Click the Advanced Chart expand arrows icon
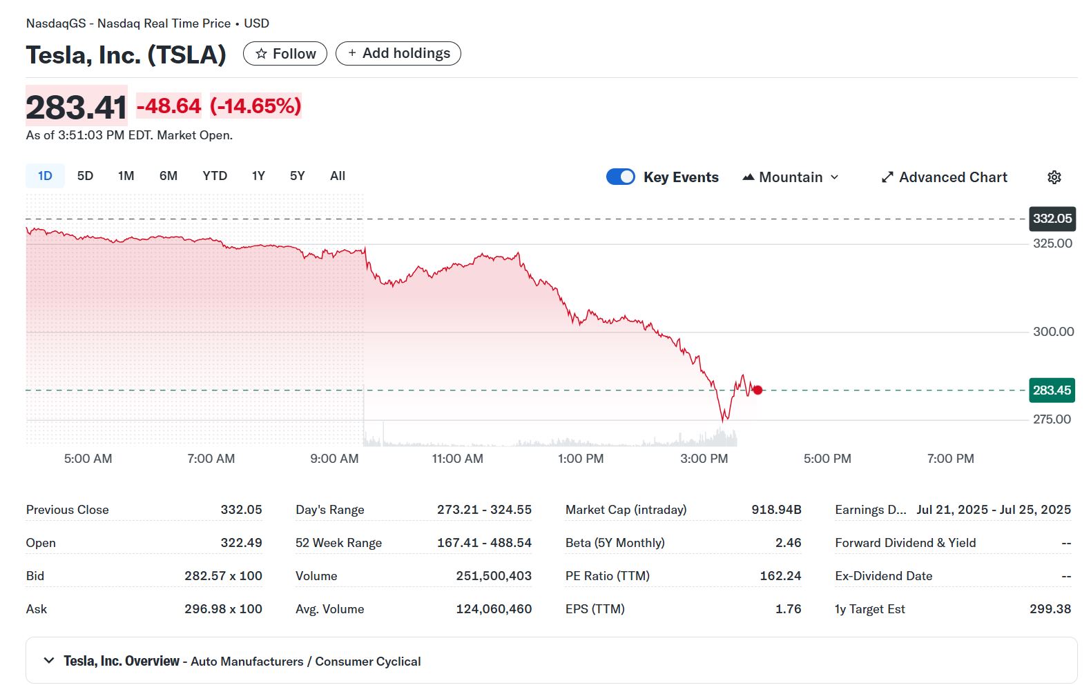The image size is (1091, 685). click(887, 177)
